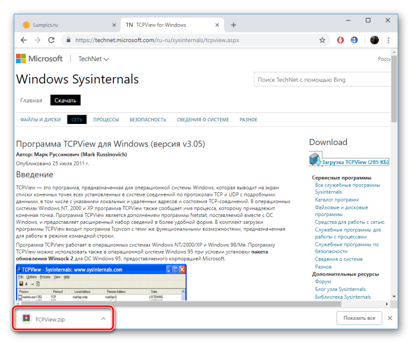Switch to the Lumpics.ru tab

point(68,25)
